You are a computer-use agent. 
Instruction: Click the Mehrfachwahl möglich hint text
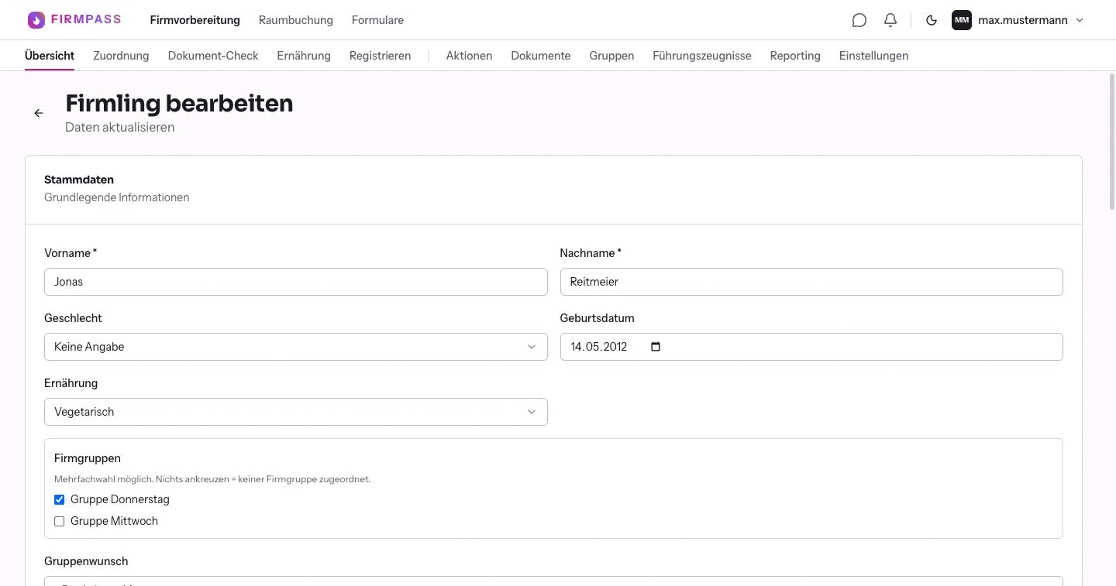(212, 479)
